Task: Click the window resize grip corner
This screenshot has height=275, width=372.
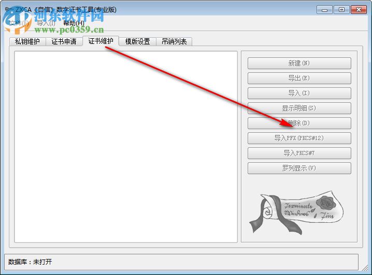Action: point(364,267)
